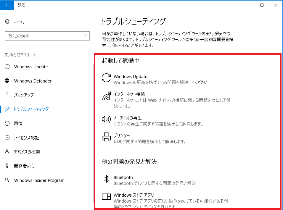Click the Windows ストア アプリ troubleshooter icon
The image size is (283, 210).
tap(106, 197)
